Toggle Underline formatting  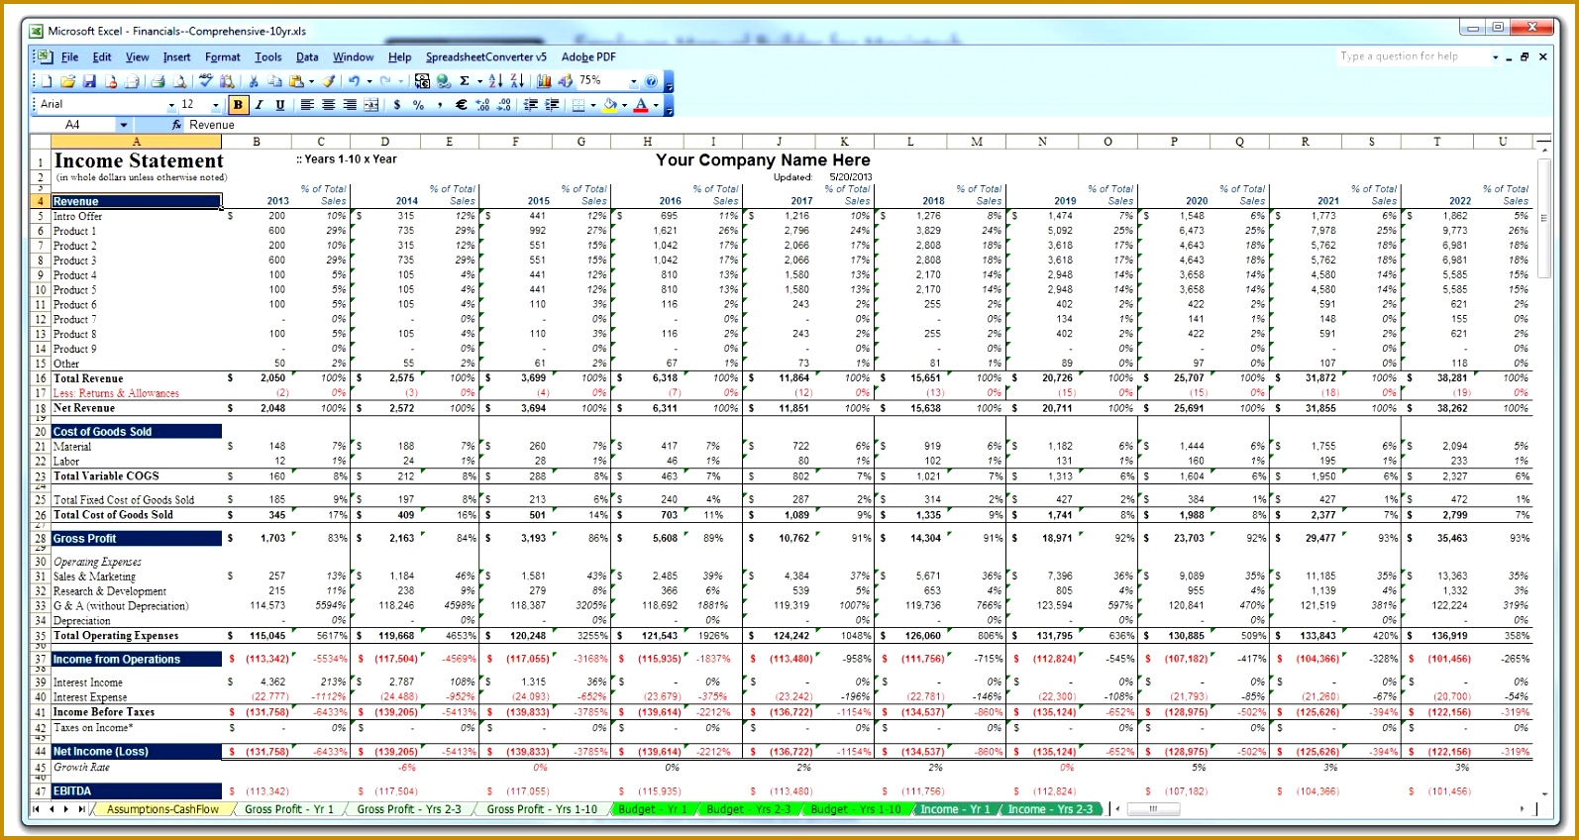pyautogui.click(x=280, y=105)
